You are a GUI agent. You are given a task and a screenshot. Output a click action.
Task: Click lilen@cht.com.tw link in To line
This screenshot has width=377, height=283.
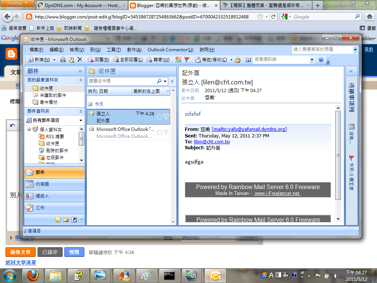pos(212,142)
